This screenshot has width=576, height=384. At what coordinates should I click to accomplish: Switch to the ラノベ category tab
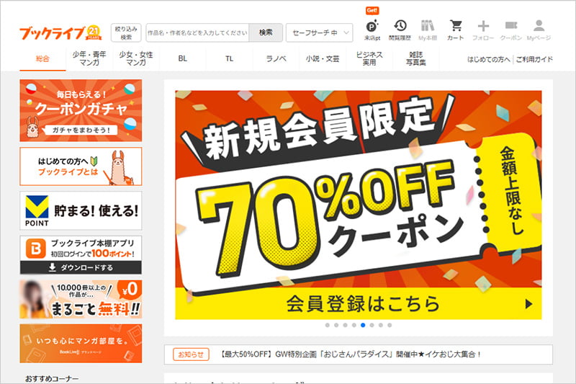tap(276, 58)
